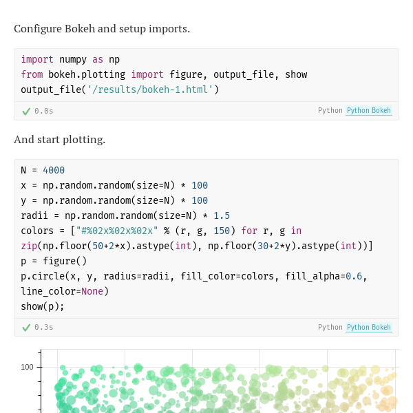The height and width of the screenshot is (413, 413).
Task: Click the 100 tick label on the plot's y-axis
Action: click(x=28, y=368)
